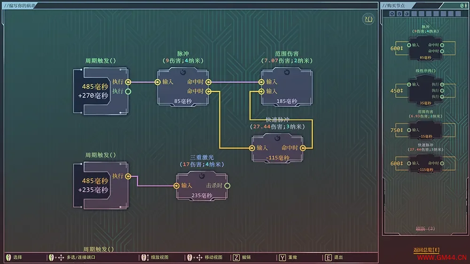Buy the shop 快速脉冲 node card priced 600
This screenshot has height=264, width=470.
click(425, 164)
